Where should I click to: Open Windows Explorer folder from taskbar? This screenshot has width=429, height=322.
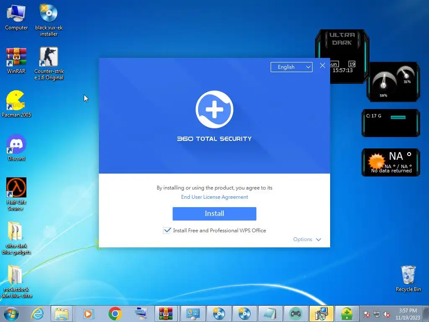point(62,314)
